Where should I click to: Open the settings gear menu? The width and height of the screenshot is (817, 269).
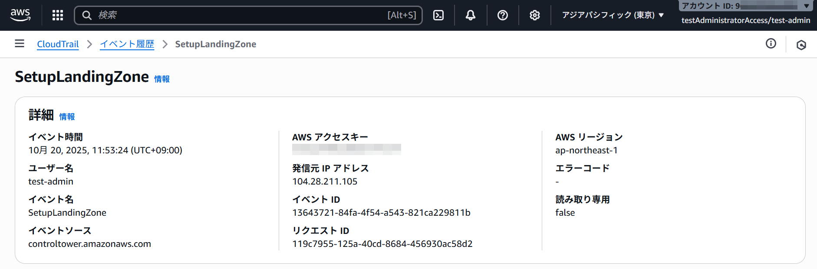(x=535, y=15)
